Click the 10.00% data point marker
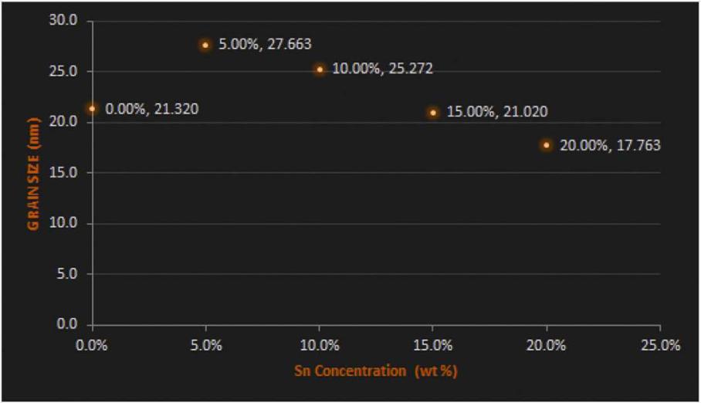 (320, 69)
